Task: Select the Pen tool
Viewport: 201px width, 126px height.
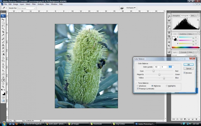Action: tap(3, 64)
